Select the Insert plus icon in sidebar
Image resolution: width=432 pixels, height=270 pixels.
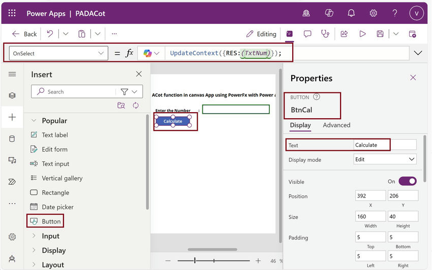[12, 117]
